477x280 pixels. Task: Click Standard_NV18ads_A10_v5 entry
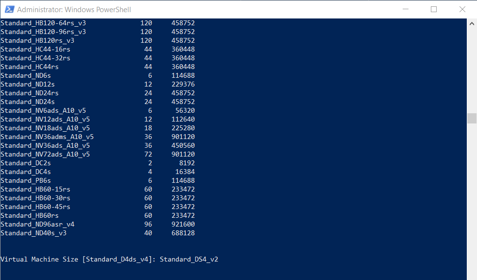coord(45,128)
